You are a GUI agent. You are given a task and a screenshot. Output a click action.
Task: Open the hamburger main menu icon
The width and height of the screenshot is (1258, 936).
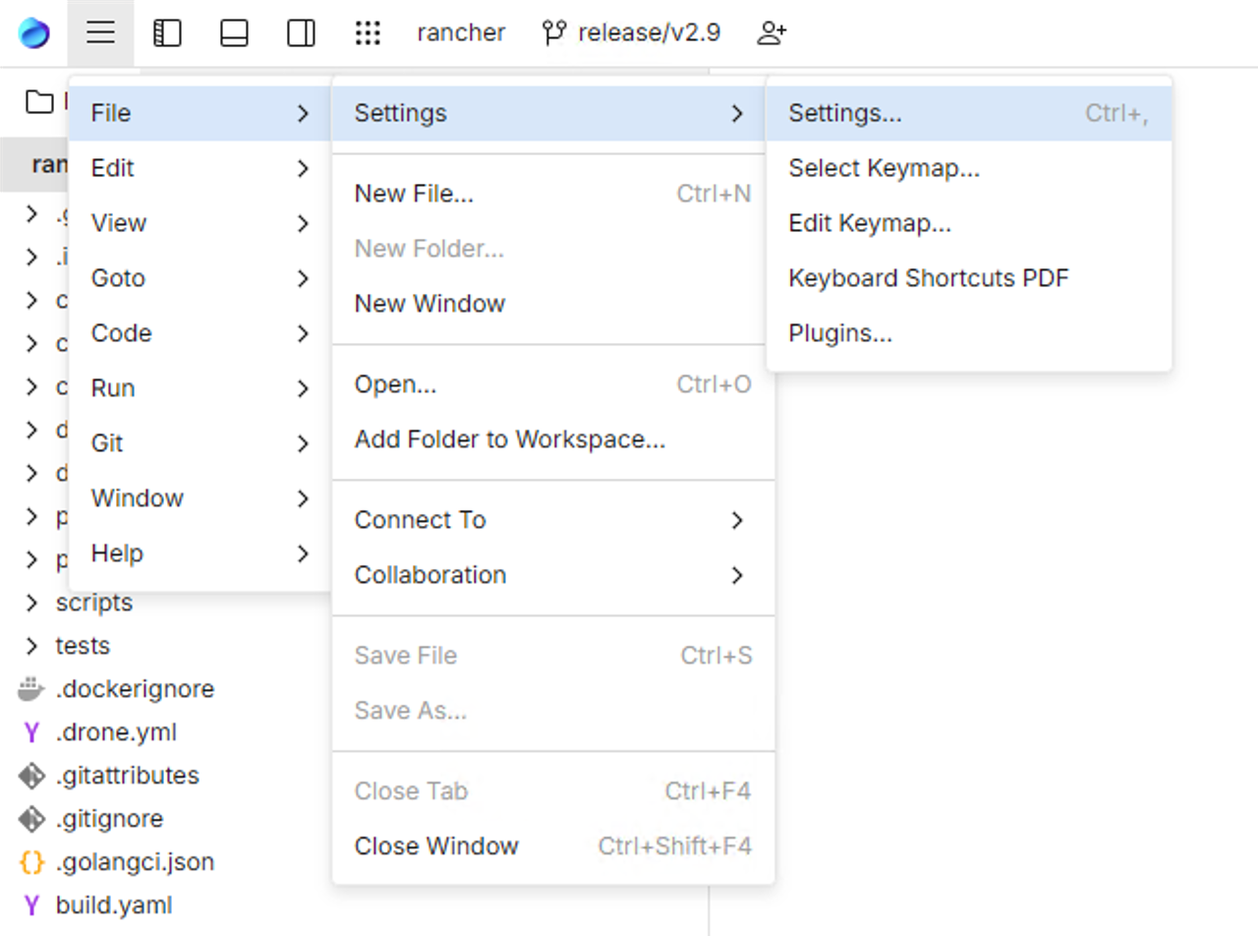click(99, 32)
